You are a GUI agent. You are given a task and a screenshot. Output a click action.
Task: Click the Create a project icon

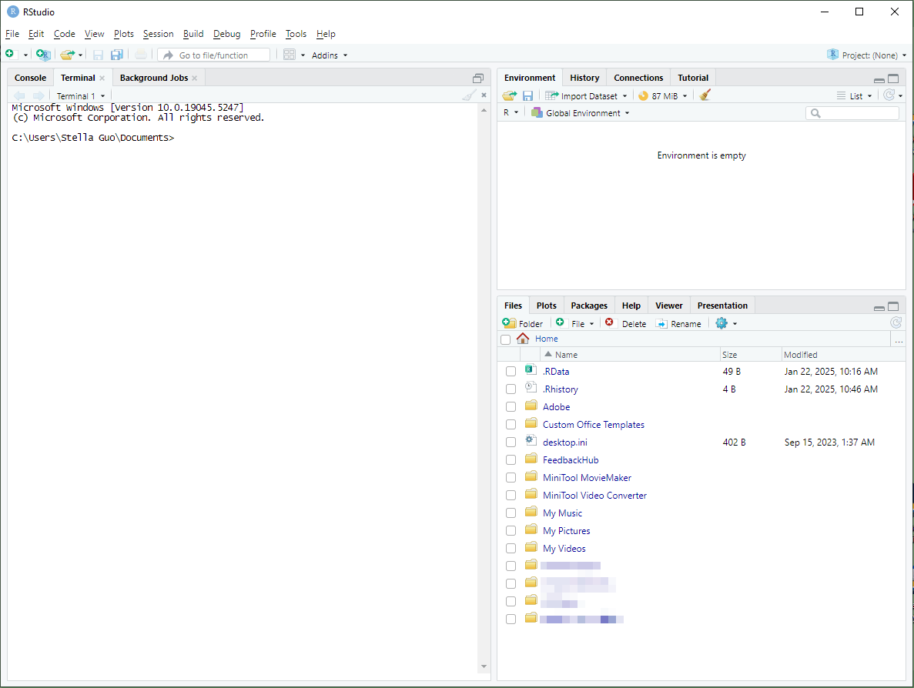coord(43,55)
